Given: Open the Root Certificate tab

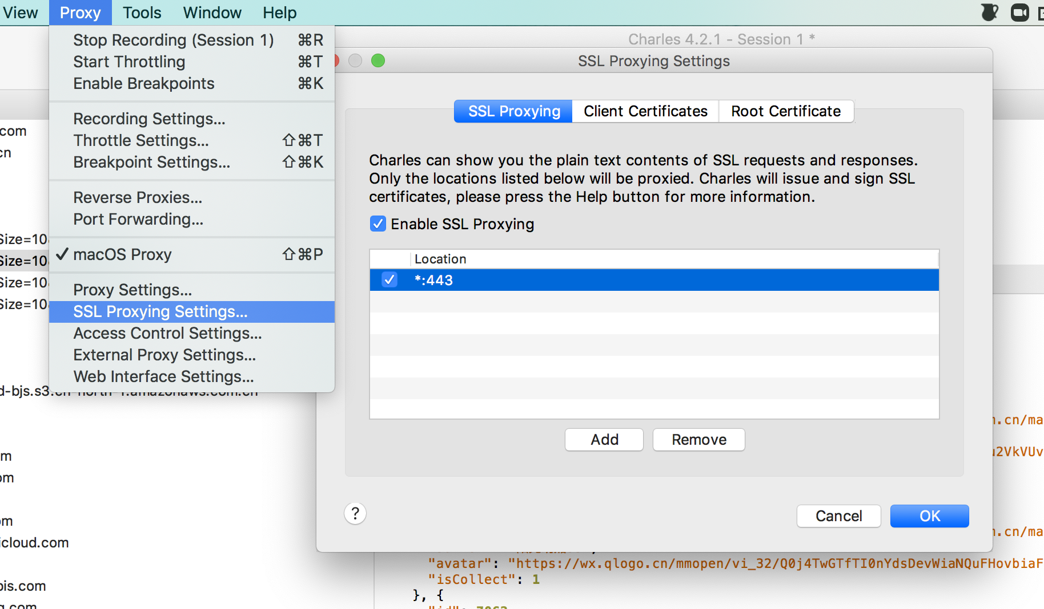Looking at the screenshot, I should [785, 111].
